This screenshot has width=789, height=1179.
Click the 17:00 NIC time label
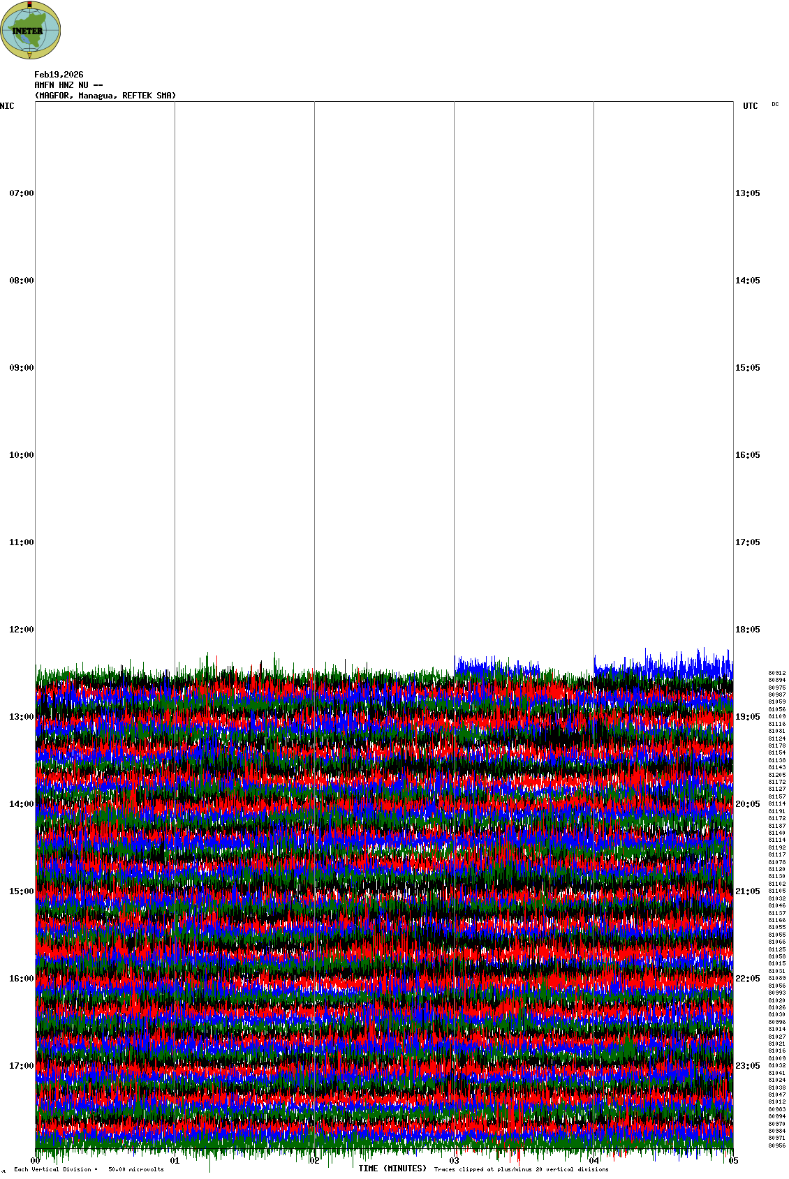[x=21, y=1066]
